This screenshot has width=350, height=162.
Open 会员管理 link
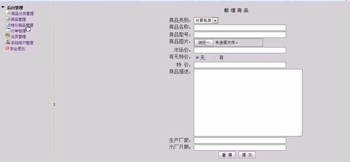18,37
